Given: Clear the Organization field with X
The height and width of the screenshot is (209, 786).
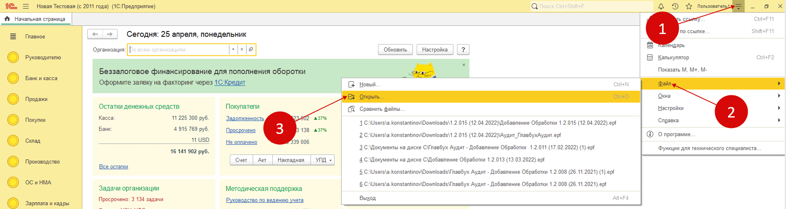Looking at the screenshot, I should tap(242, 50).
